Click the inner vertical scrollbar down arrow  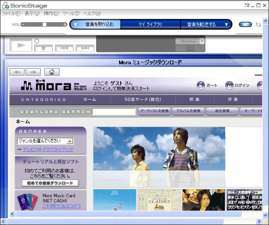[265, 215]
